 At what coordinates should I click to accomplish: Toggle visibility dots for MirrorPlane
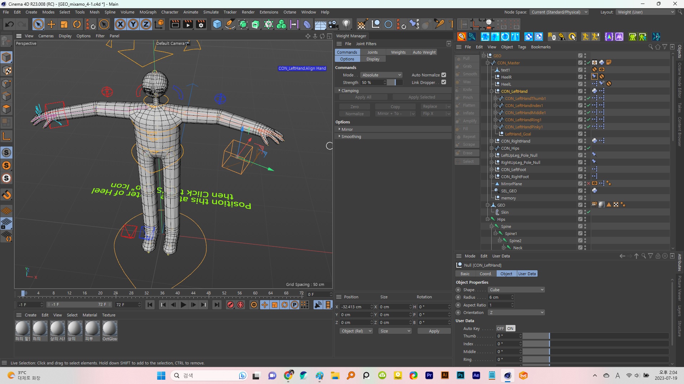click(x=585, y=184)
